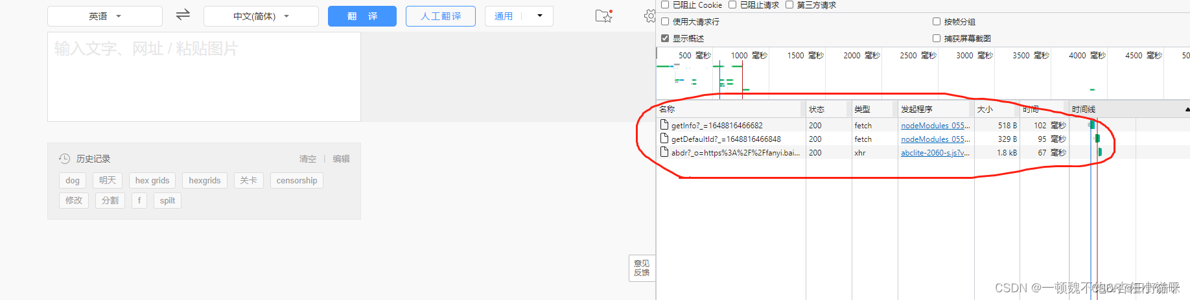
Task: Open initiator link of getDefaultId request
Action: tap(935, 139)
